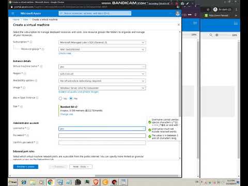Select Yes for Azure Spot instance

[60, 99]
